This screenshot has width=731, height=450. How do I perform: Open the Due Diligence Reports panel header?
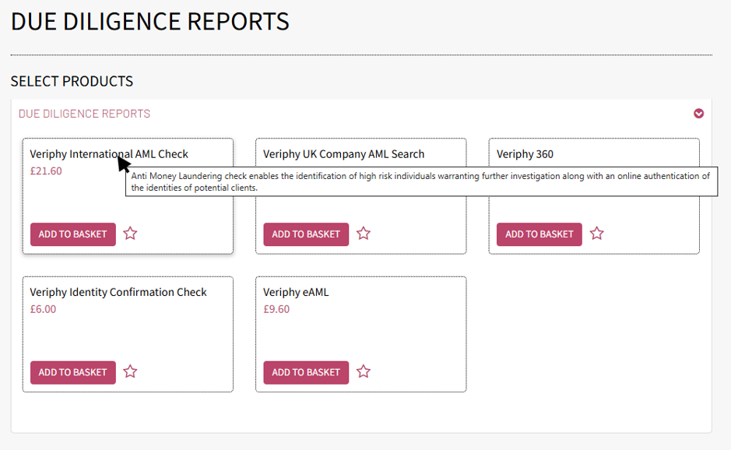(84, 114)
